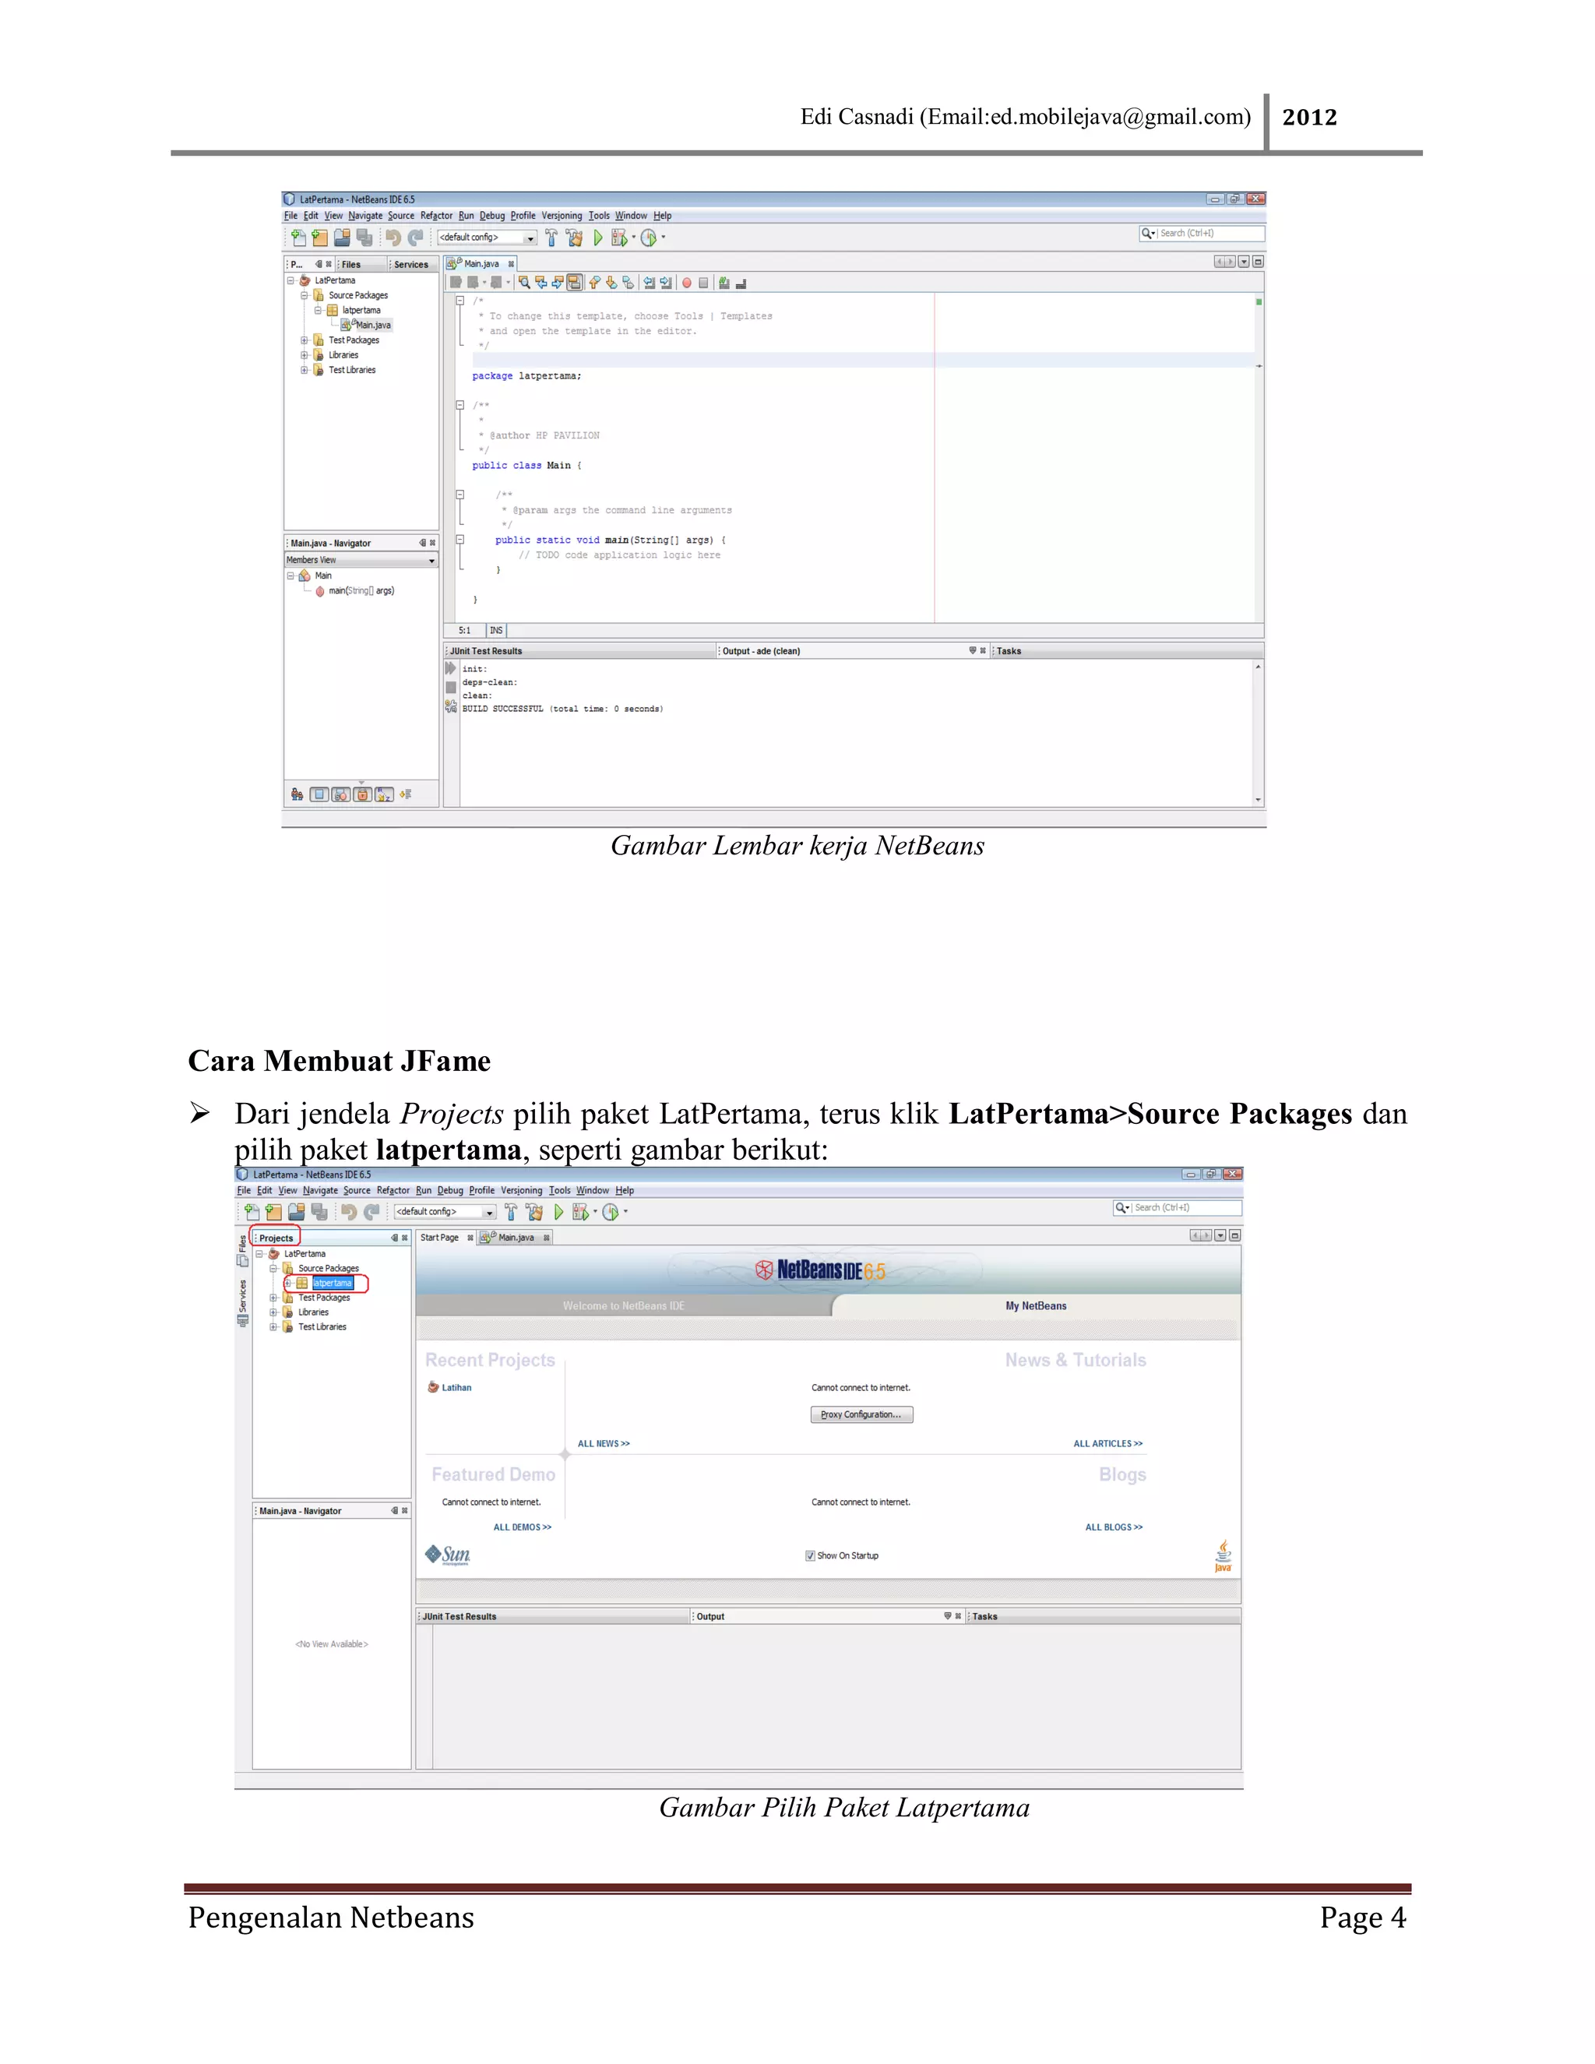The height and width of the screenshot is (2064, 1595).
Task: Click Toggle Highlight Search icon in the editor toolbar
Action: [x=575, y=283]
